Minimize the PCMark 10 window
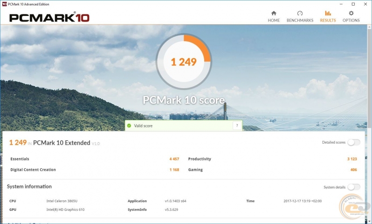 (x=341, y=4)
